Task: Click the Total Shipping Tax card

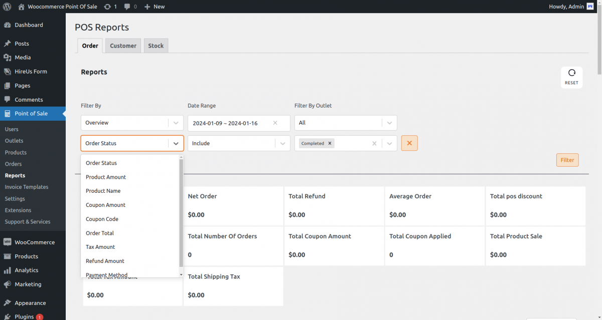Action: (x=233, y=286)
